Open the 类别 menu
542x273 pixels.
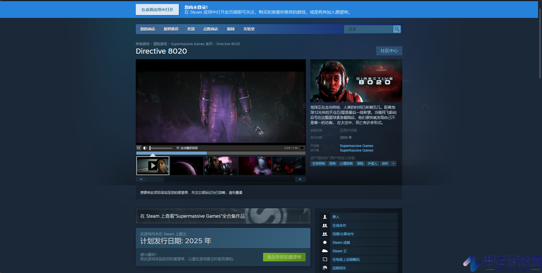point(191,29)
